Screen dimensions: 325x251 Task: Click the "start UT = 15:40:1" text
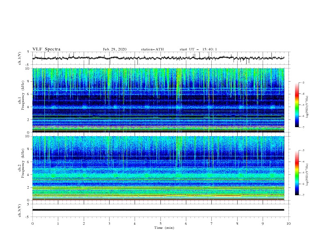198,49
